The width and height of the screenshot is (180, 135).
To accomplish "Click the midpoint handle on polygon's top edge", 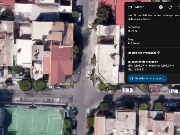I will [x=62, y=24].
